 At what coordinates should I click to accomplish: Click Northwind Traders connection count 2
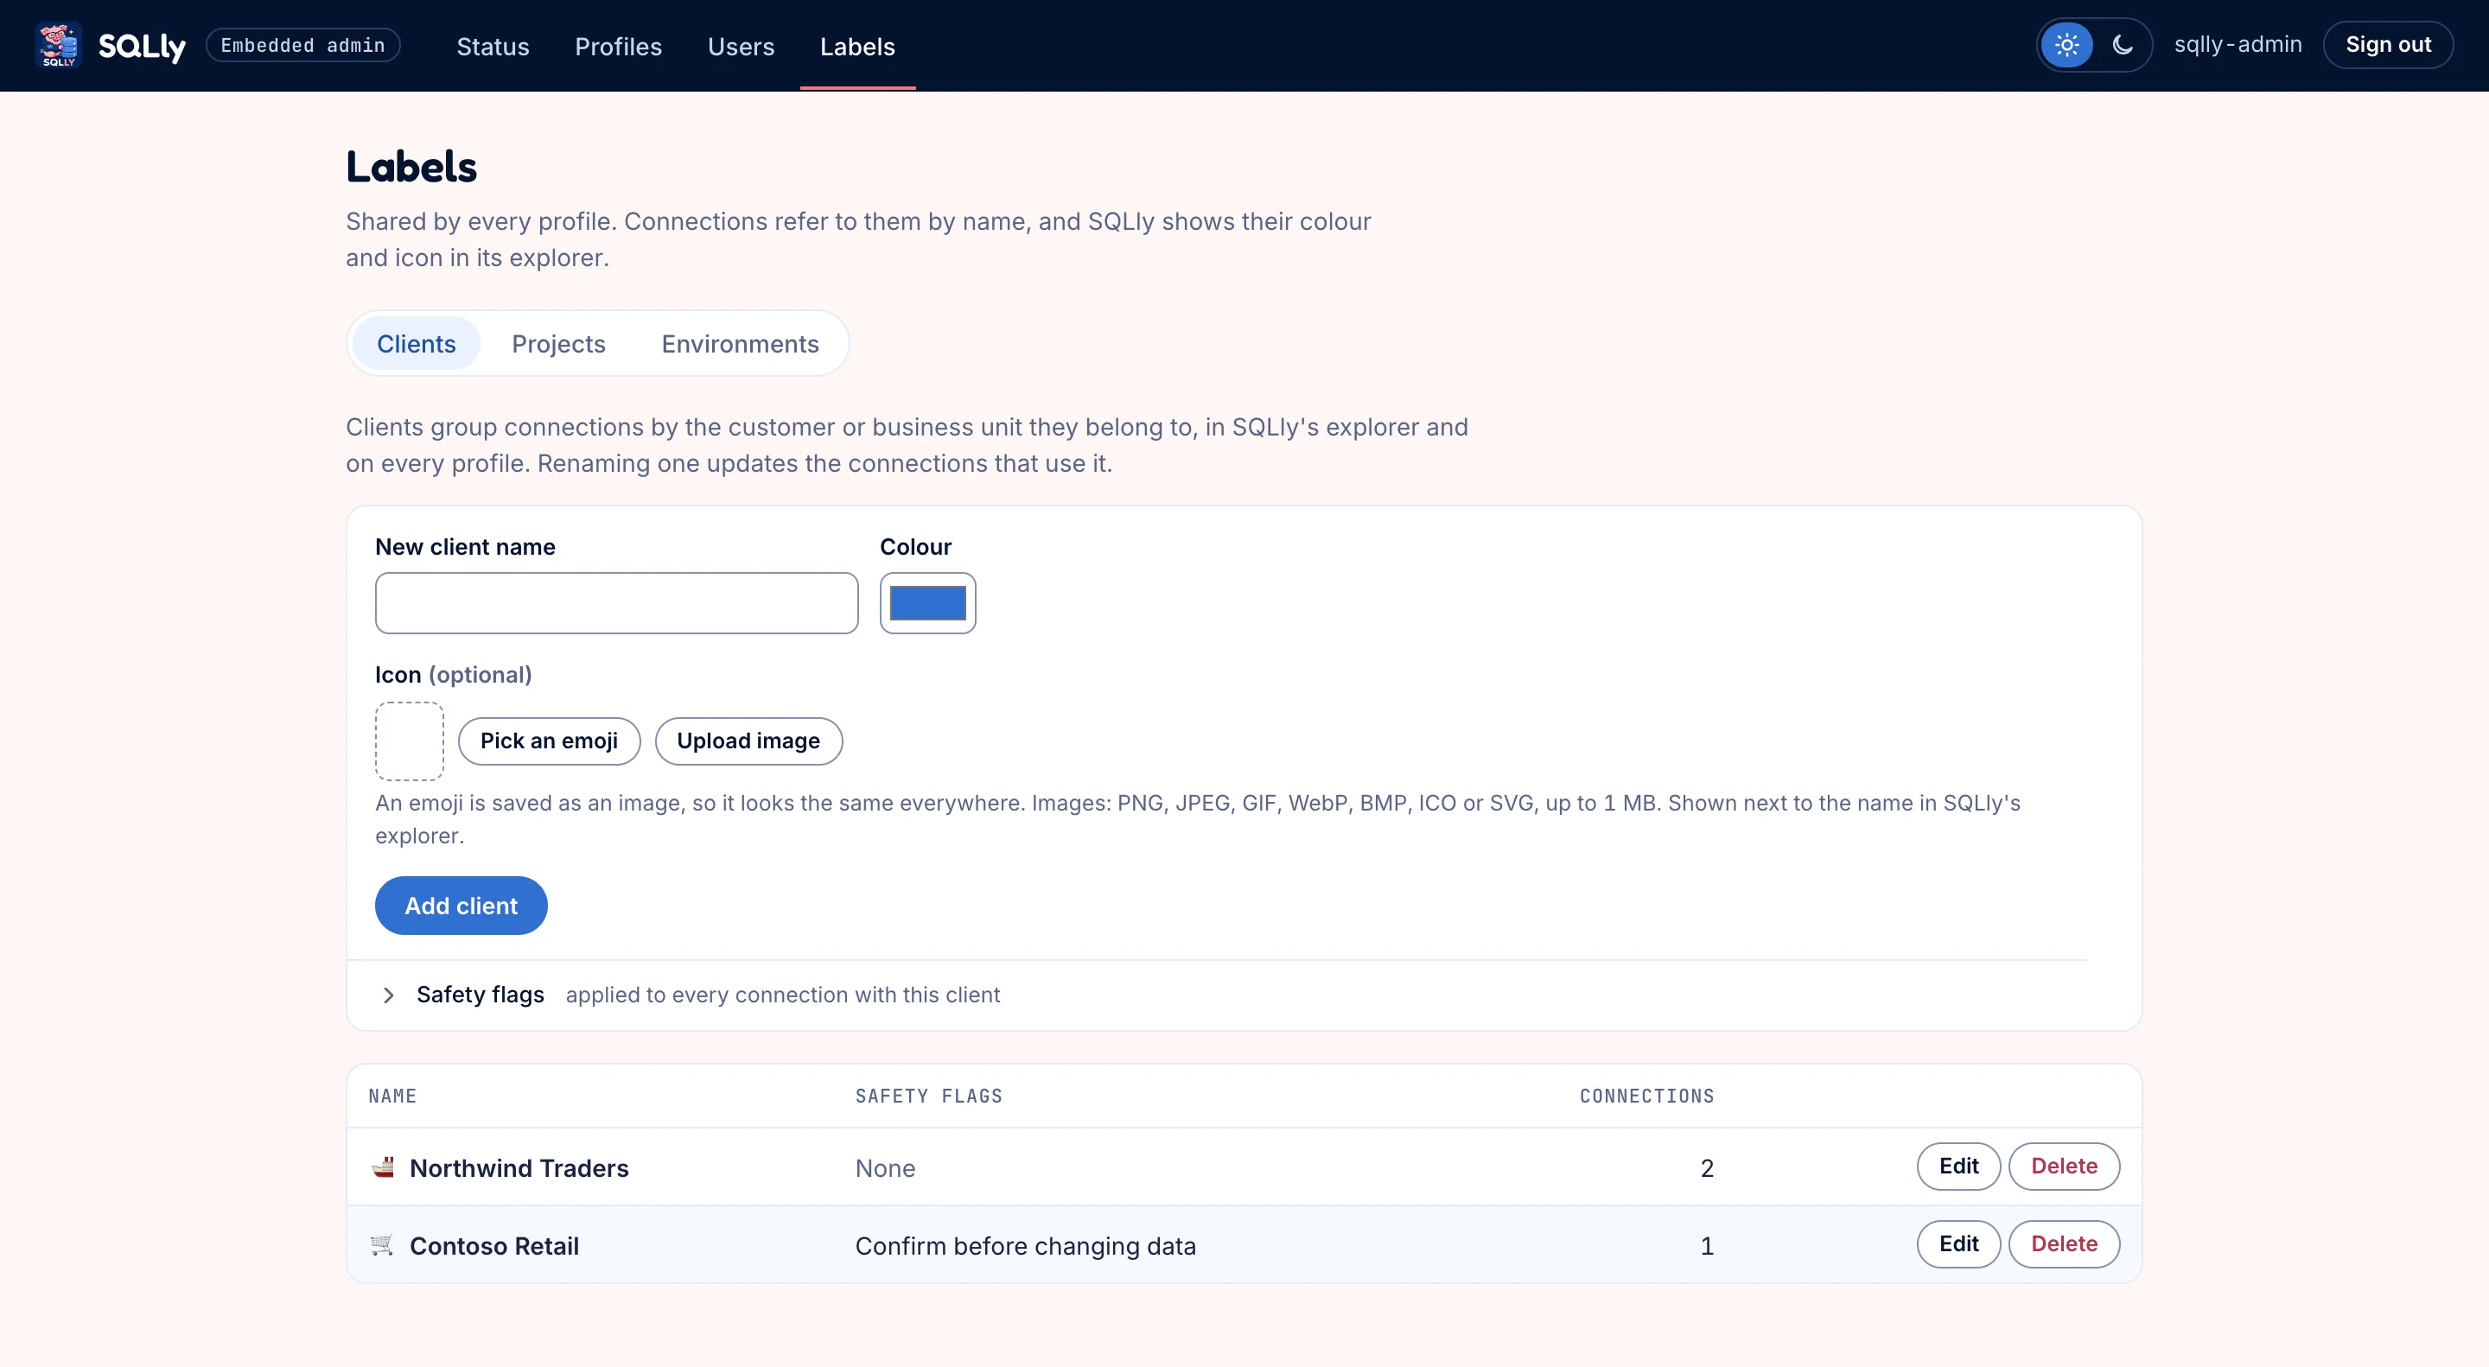(x=1708, y=1168)
